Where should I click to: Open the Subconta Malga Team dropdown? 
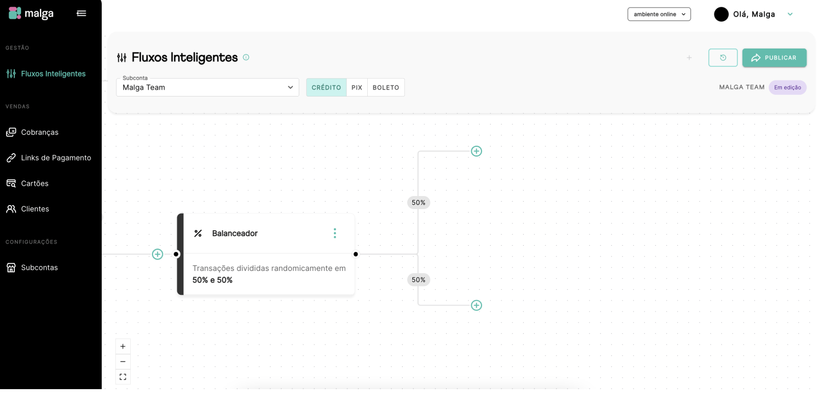(x=207, y=87)
